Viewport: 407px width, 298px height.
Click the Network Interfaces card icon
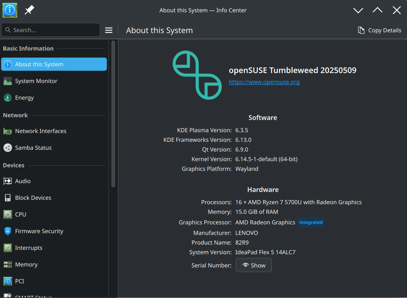(8, 131)
